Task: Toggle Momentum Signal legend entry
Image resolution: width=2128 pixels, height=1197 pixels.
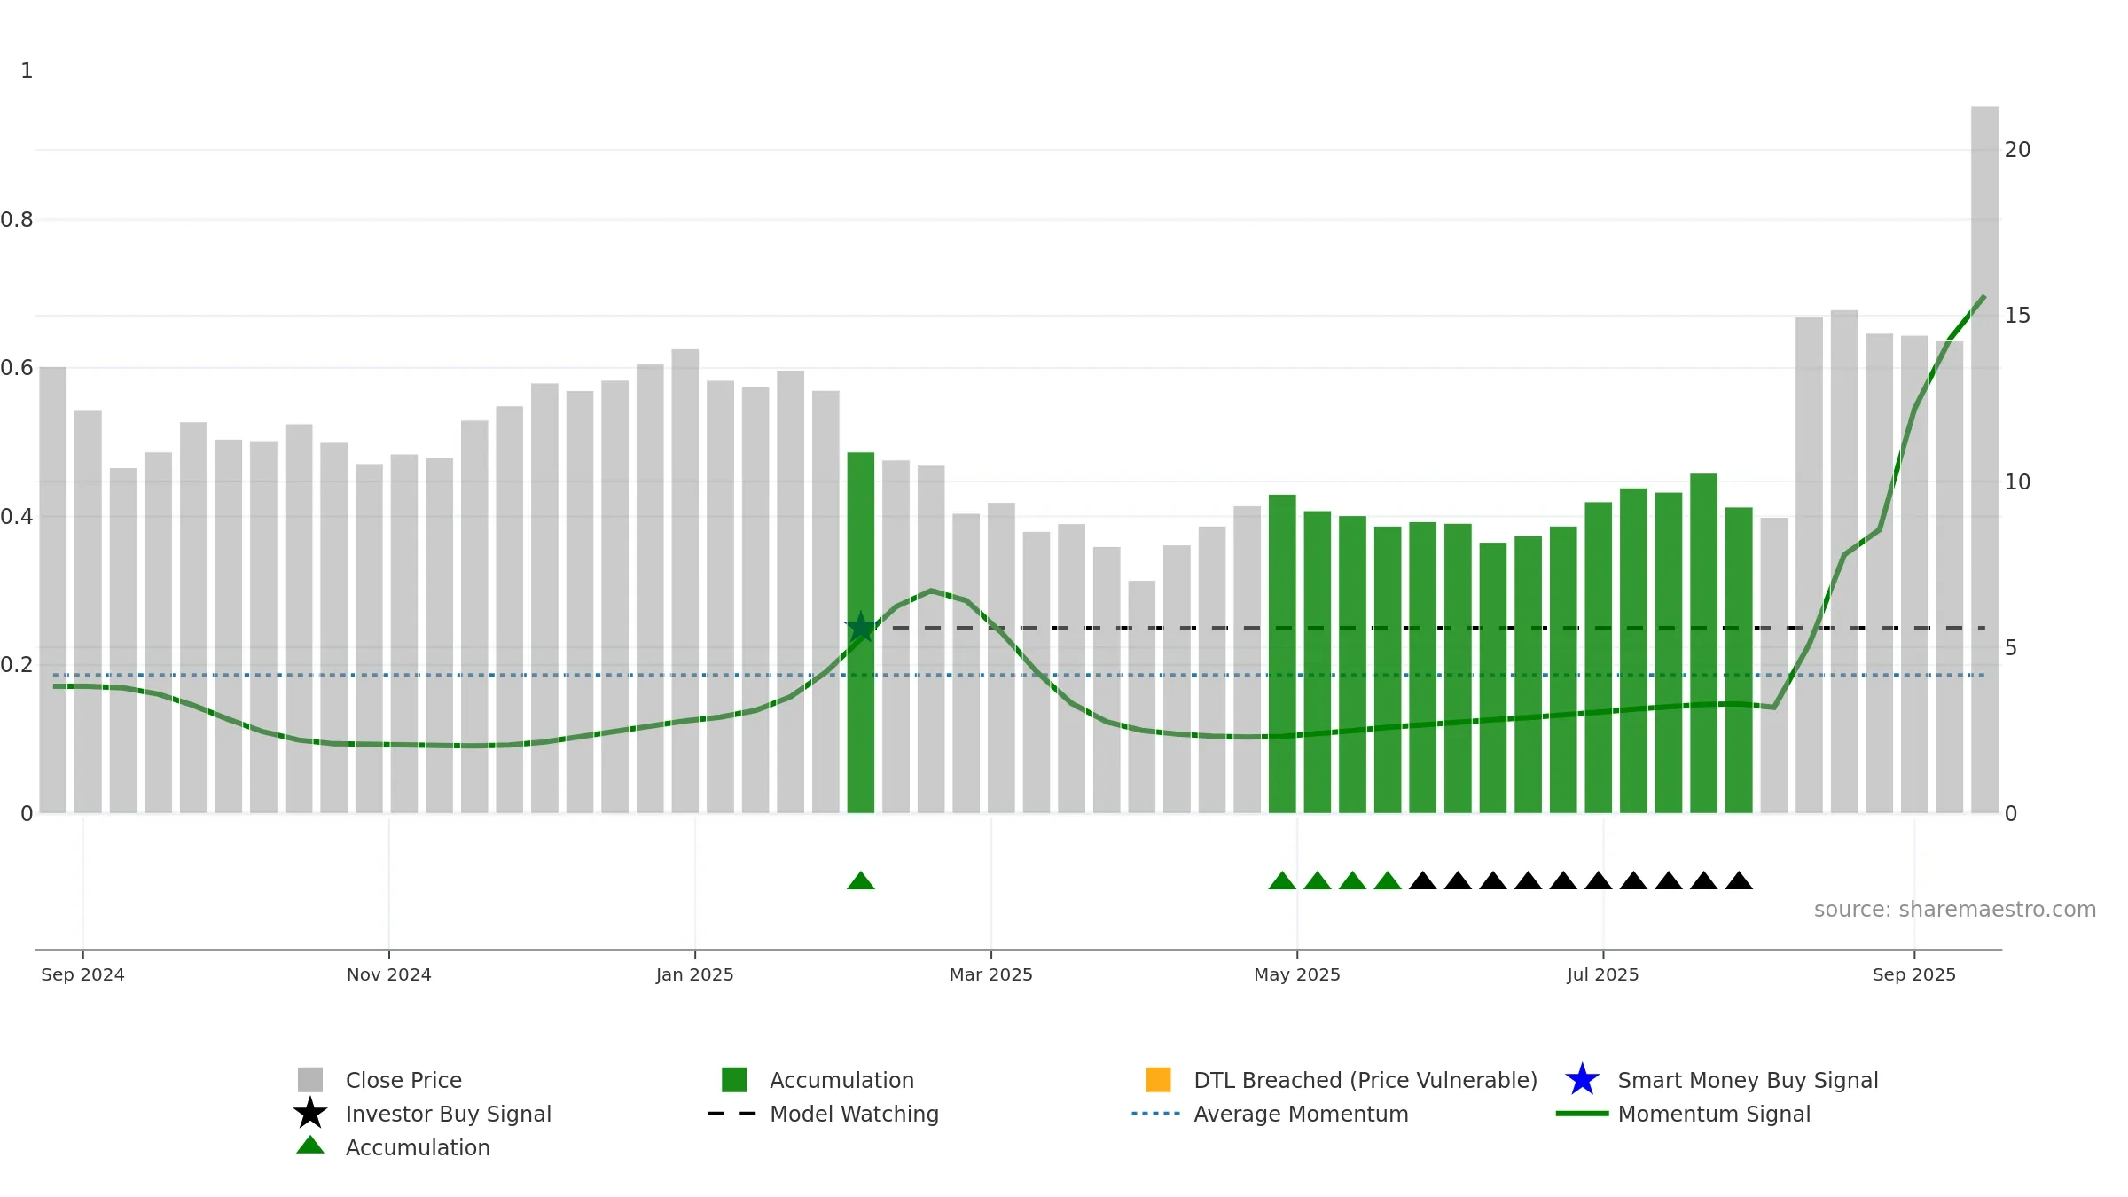Action: pyautogui.click(x=1683, y=1114)
